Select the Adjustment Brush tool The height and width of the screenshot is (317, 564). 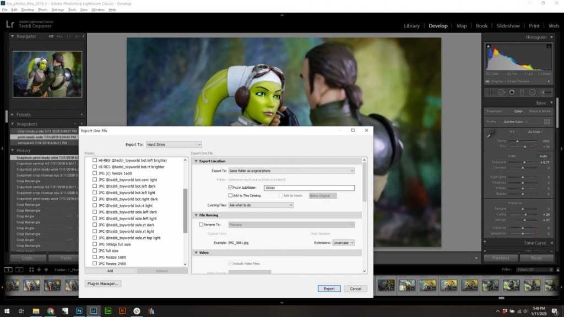pyautogui.click(x=546, y=92)
